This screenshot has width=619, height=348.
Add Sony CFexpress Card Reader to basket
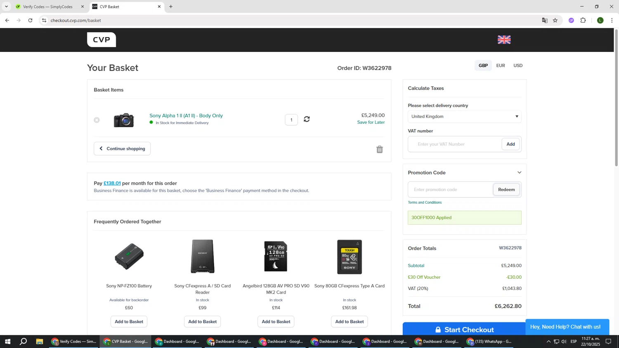tap(203, 322)
